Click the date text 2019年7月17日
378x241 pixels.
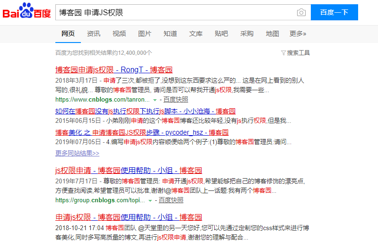76,181
